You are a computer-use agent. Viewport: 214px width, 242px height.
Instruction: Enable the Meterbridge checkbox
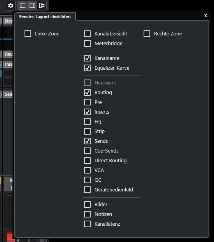pyautogui.click(x=88, y=43)
